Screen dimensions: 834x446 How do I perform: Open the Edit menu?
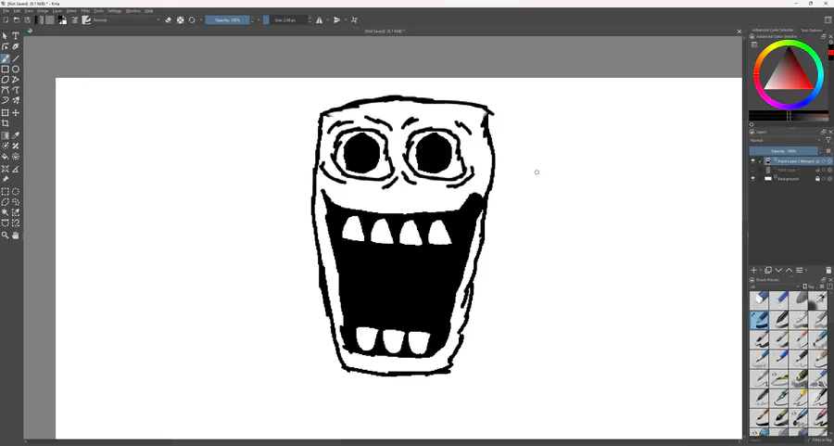click(x=17, y=10)
